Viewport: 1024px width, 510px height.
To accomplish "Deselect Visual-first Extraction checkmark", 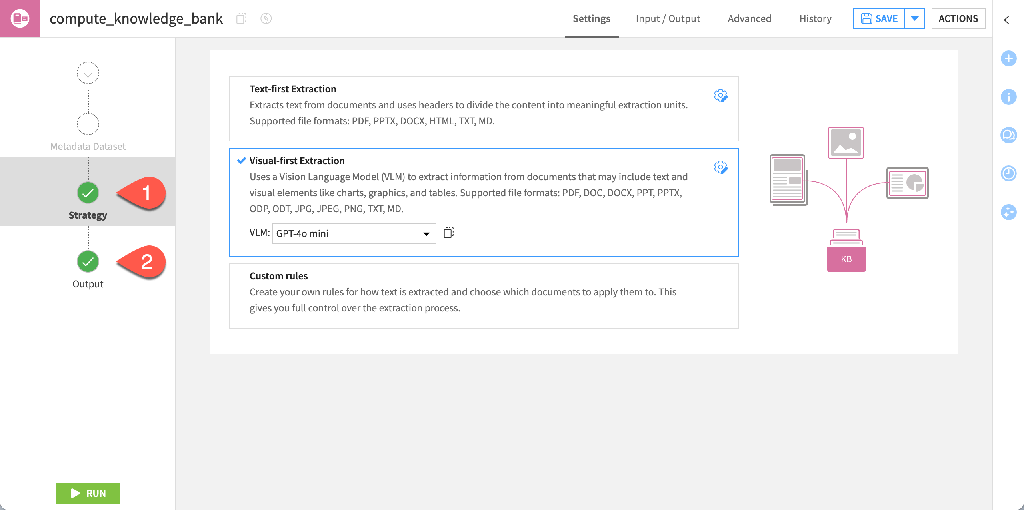I will [x=241, y=160].
